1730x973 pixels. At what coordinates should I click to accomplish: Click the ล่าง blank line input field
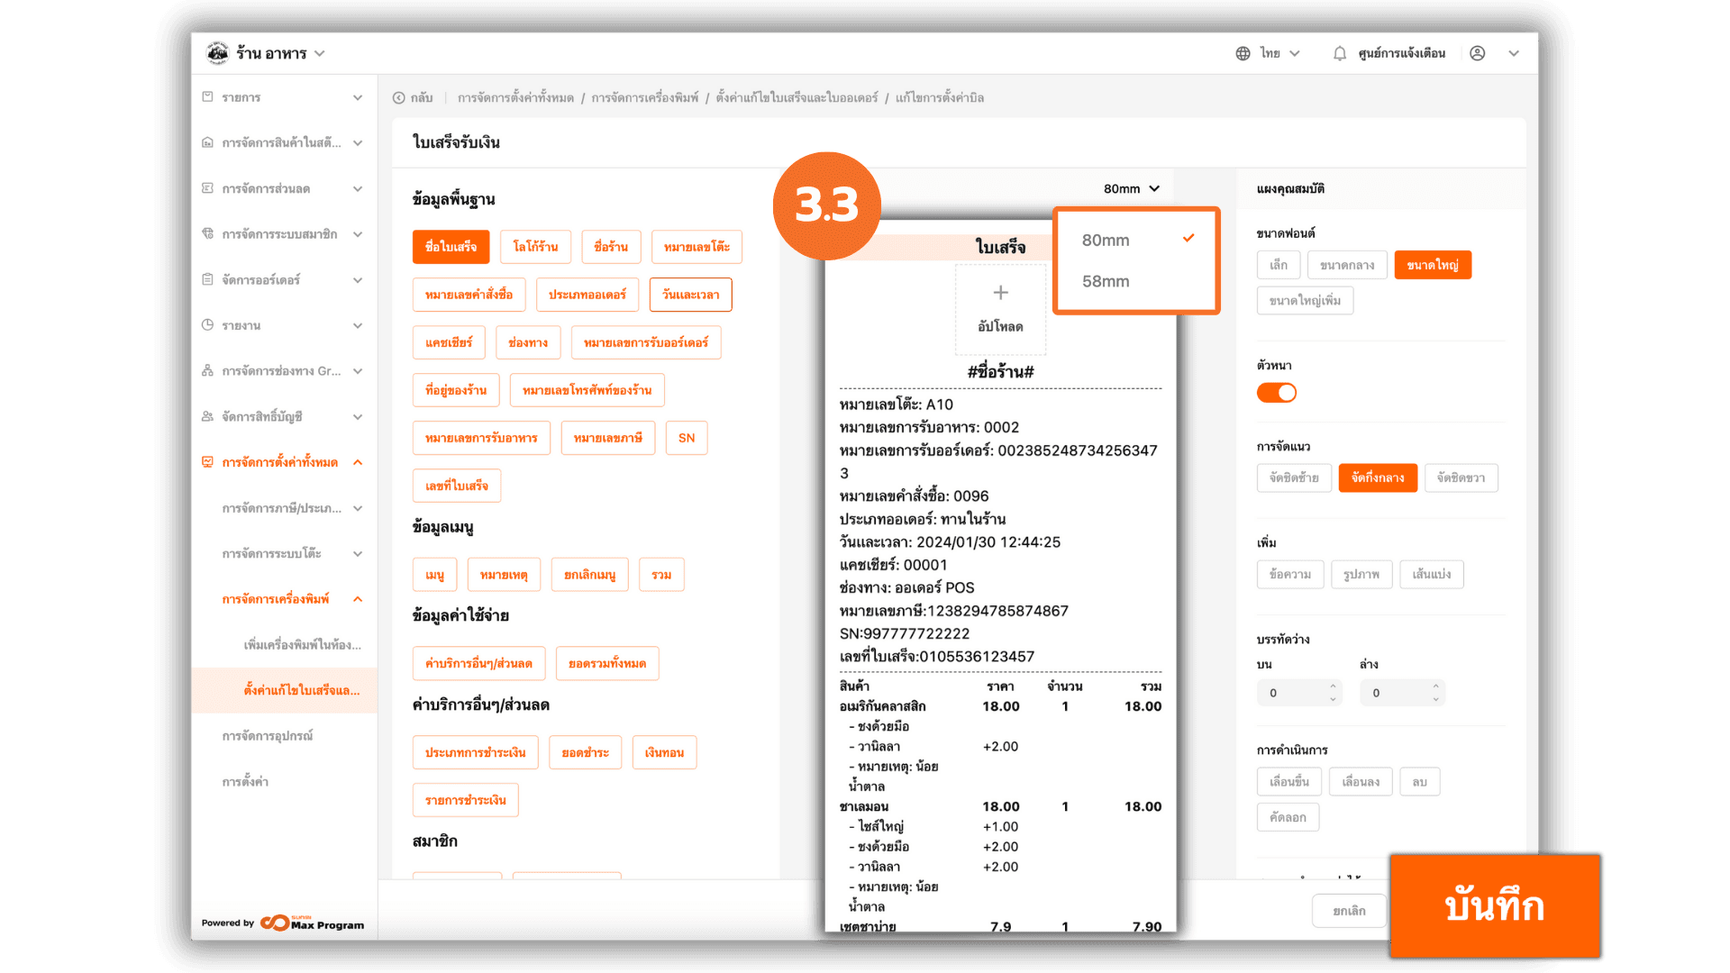(1392, 693)
